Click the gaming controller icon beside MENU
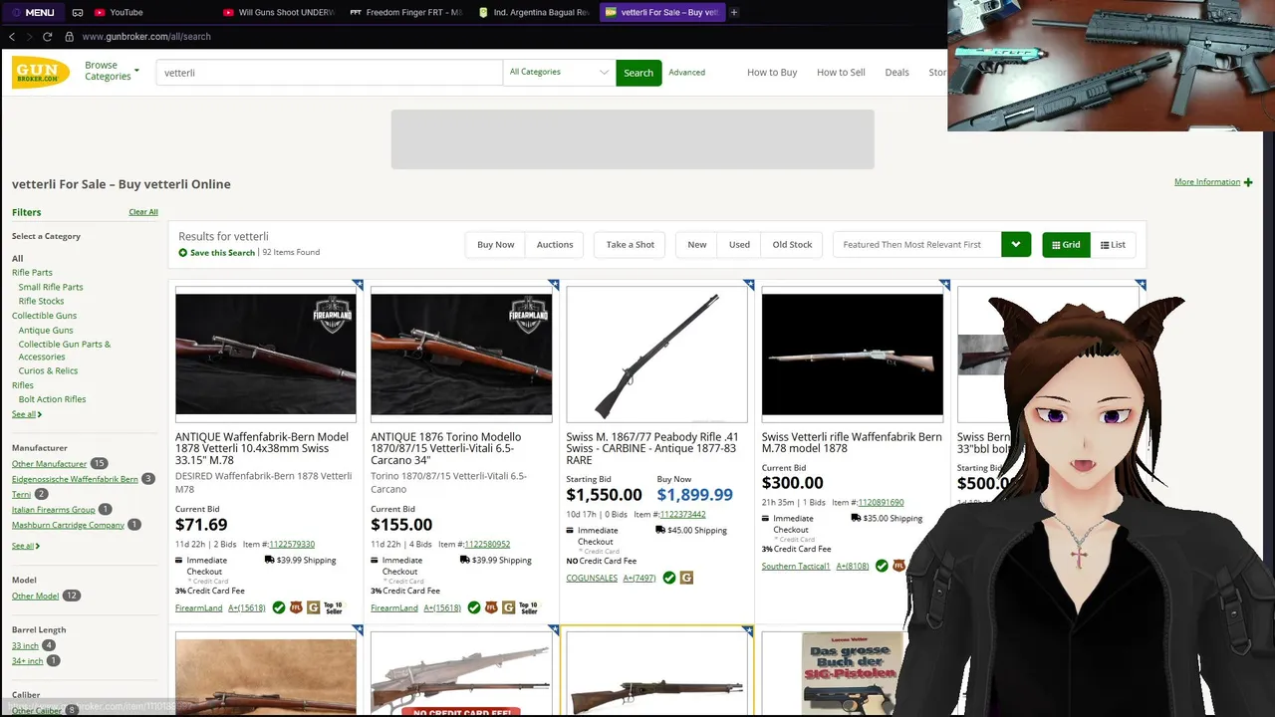Screen dimensions: 1275x717 (x=78, y=12)
